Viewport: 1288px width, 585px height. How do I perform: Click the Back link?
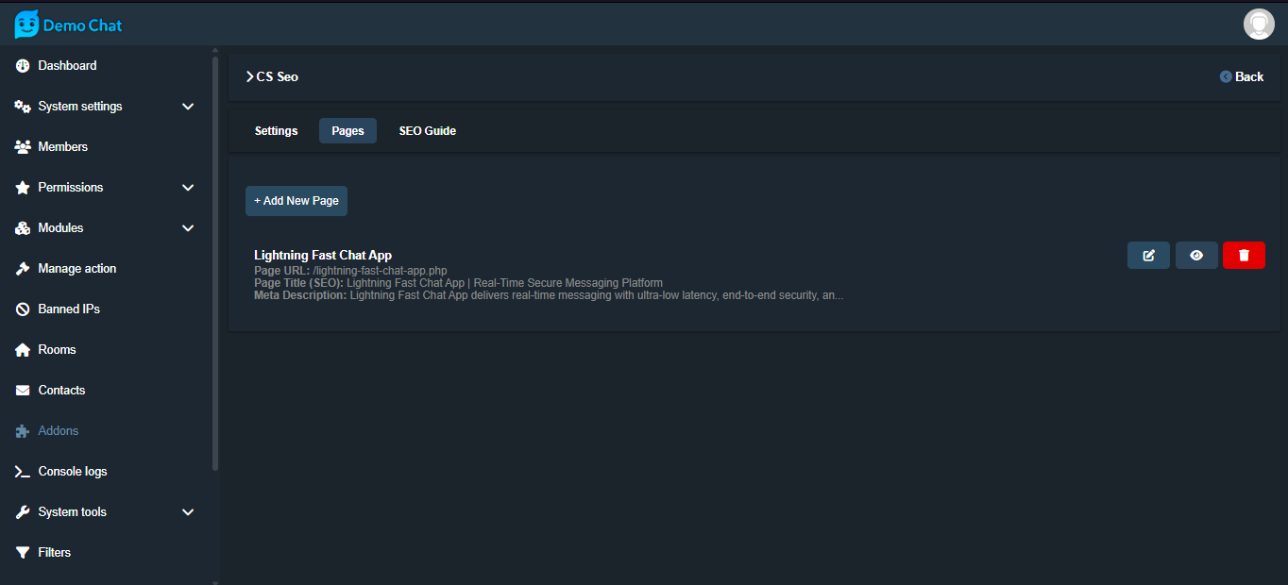pos(1241,77)
